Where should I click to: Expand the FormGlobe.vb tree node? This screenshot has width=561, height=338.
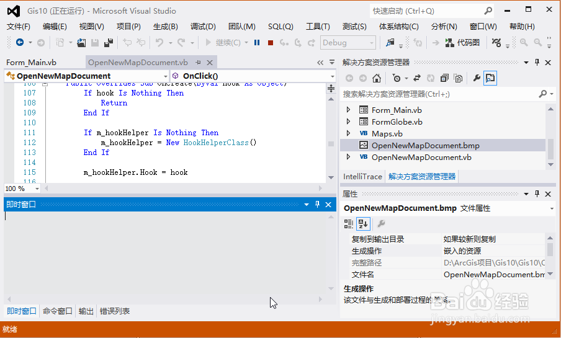349,122
